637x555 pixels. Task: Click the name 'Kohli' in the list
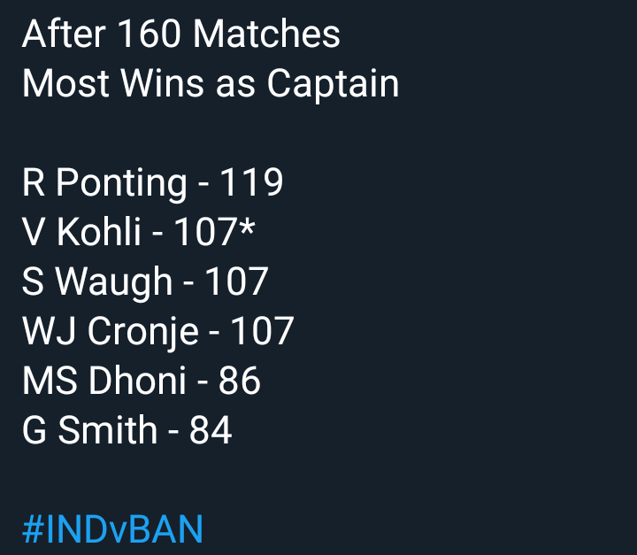point(98,232)
